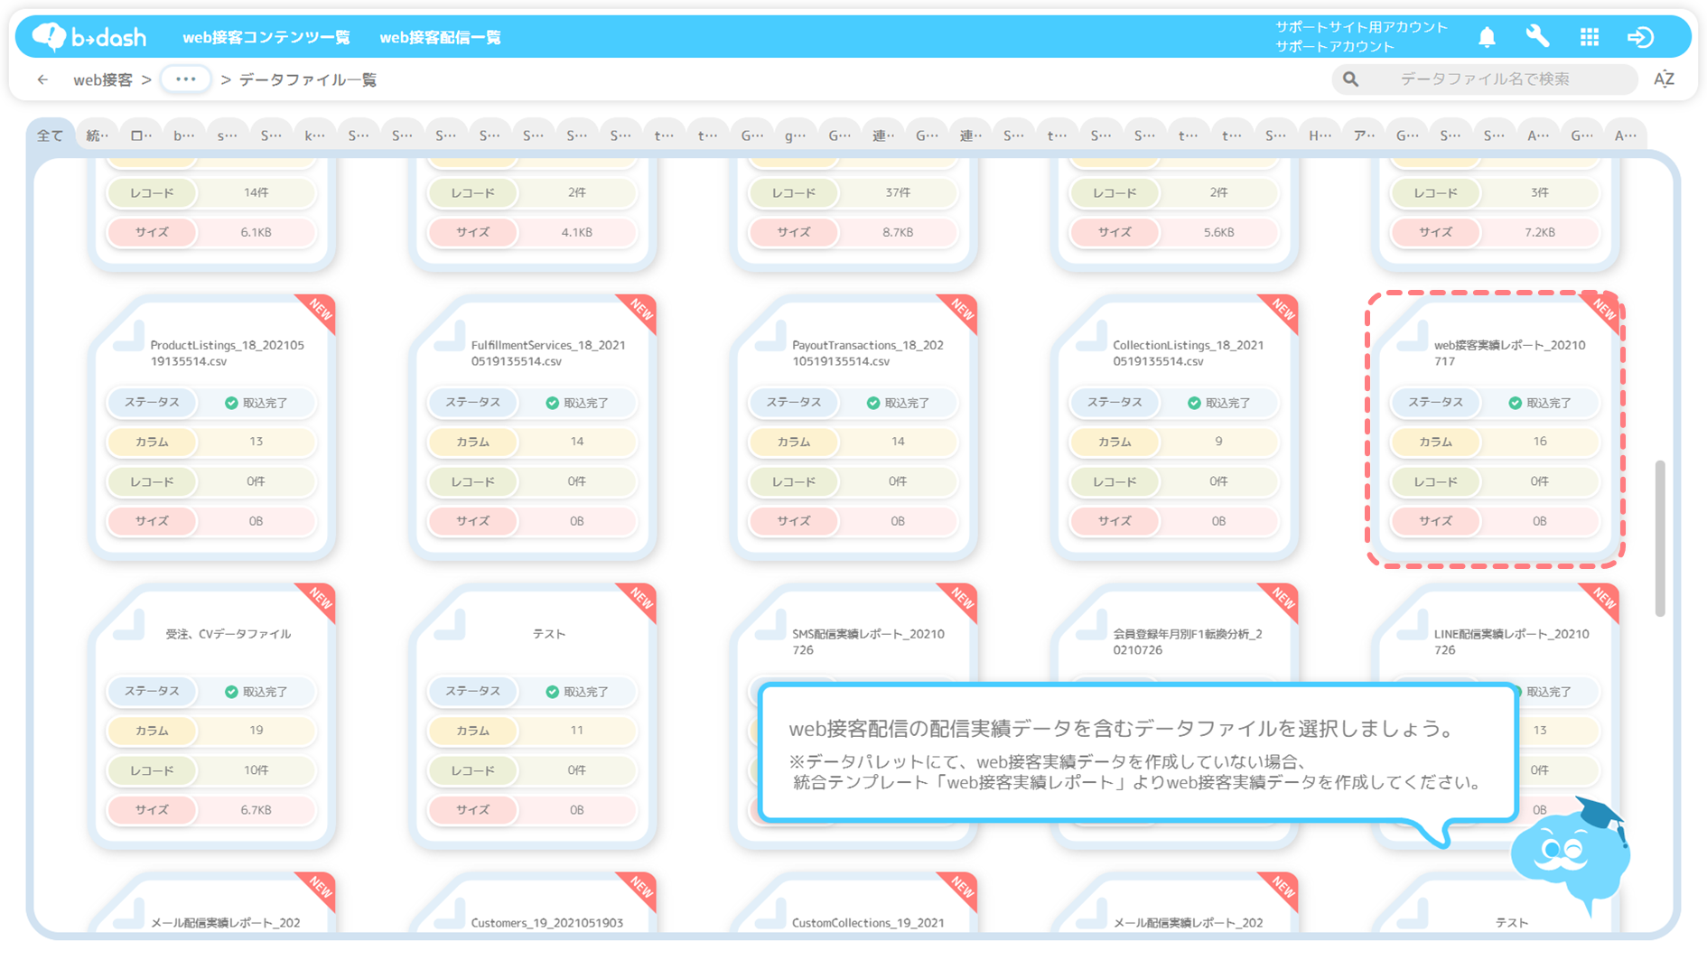Open ProductListings_18 csv file card
The height and width of the screenshot is (960, 1707).
(x=211, y=429)
